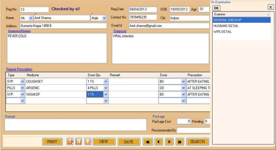
Task: Select GENERAL CHECKUP in the Examine list
Action: pyautogui.click(x=242, y=20)
